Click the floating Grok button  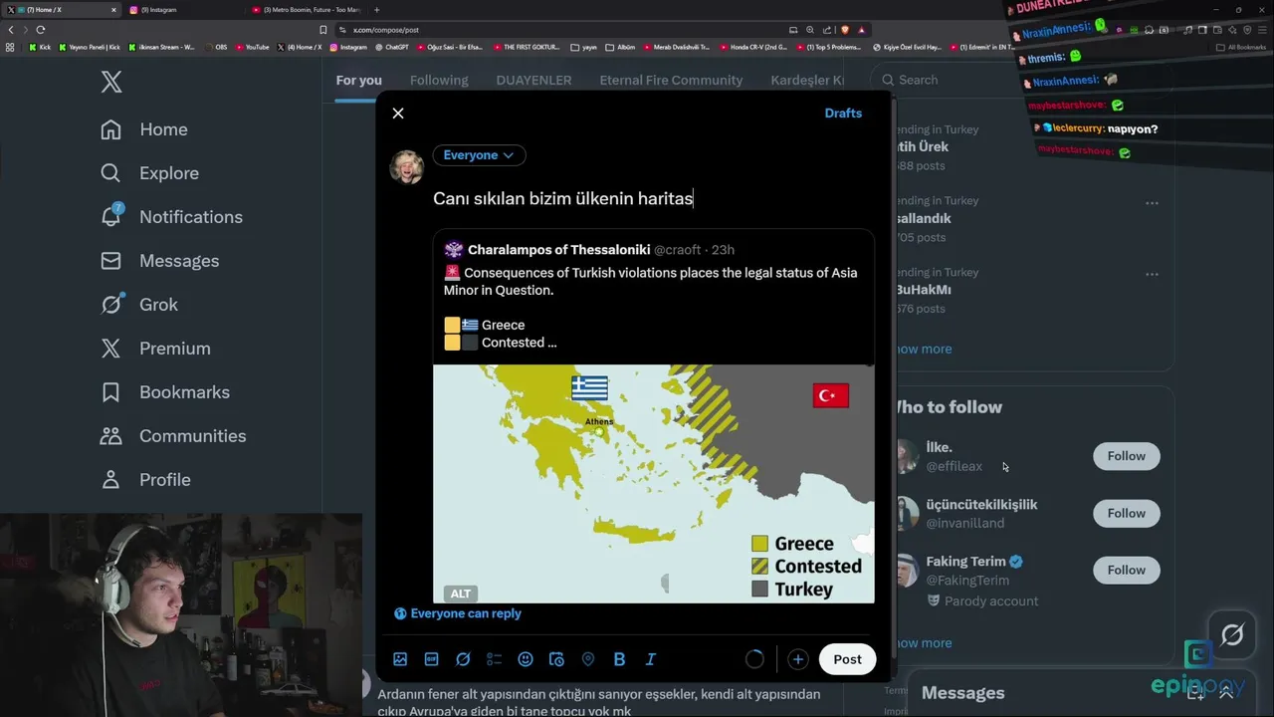tap(1232, 634)
